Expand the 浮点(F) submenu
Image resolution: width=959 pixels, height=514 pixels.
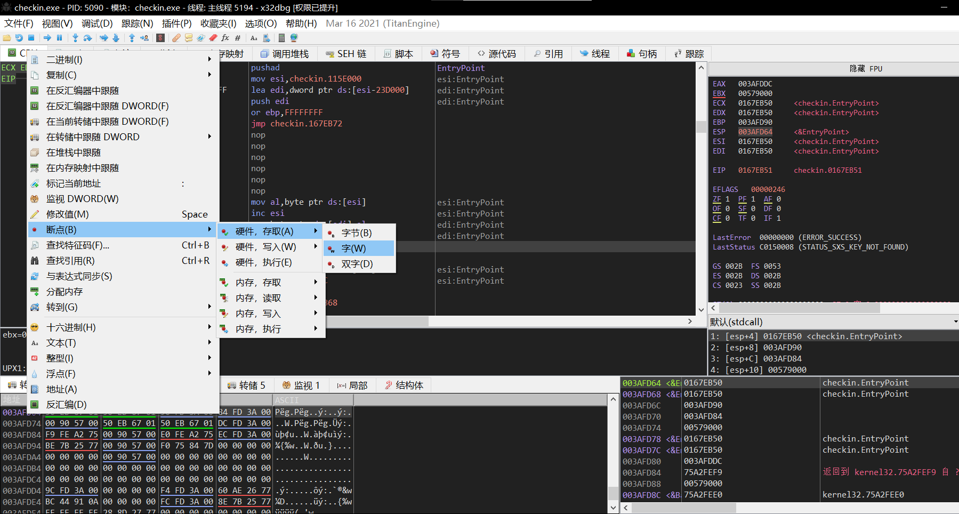click(123, 373)
